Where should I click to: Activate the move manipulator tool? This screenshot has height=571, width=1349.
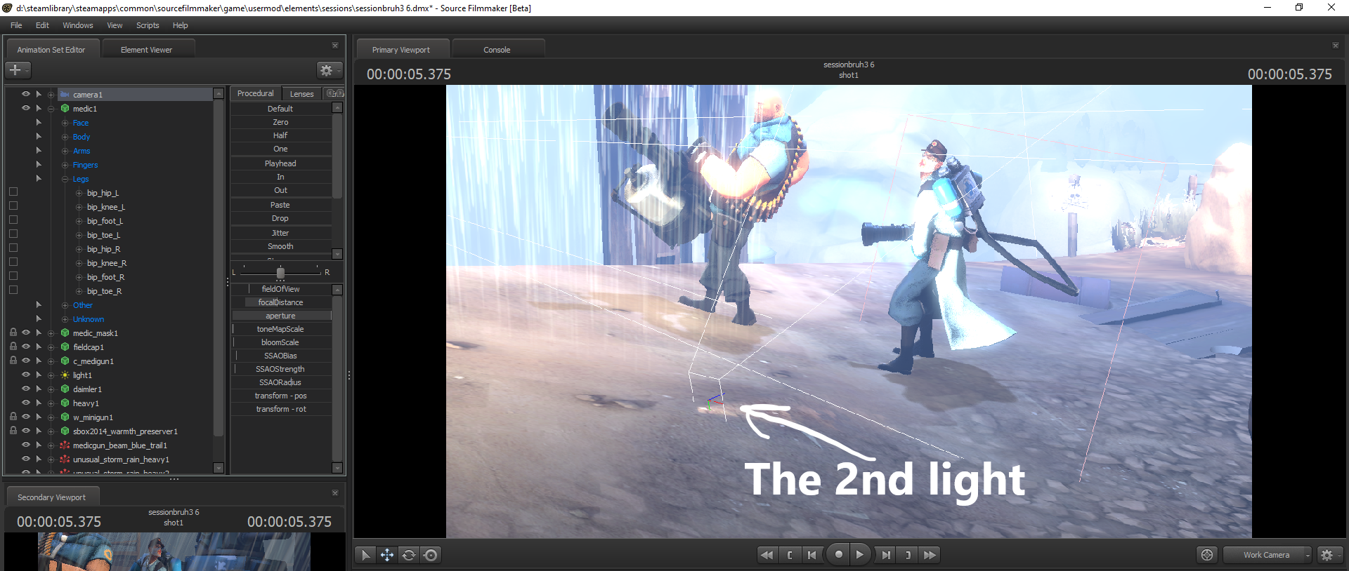[387, 555]
